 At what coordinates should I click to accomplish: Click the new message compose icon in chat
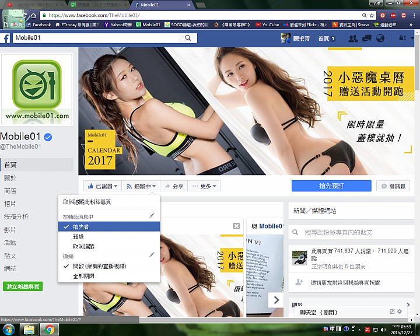[392, 311]
